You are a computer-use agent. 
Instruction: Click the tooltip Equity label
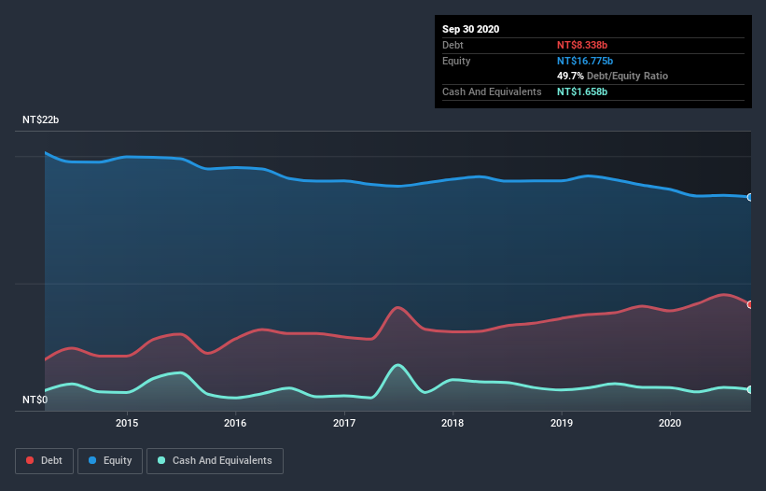[456, 61]
